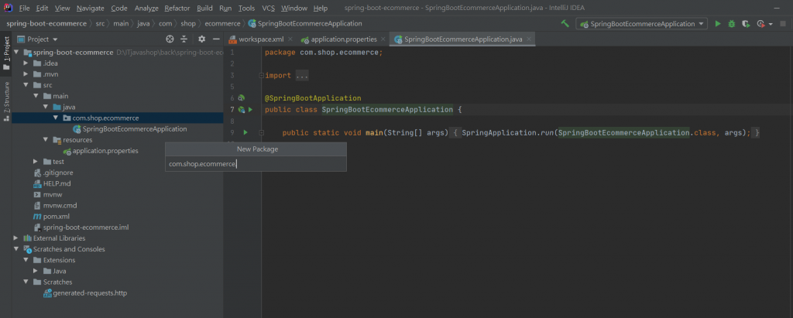The height and width of the screenshot is (318, 793).
Task: Click the HELP.md file icon
Action: point(37,183)
